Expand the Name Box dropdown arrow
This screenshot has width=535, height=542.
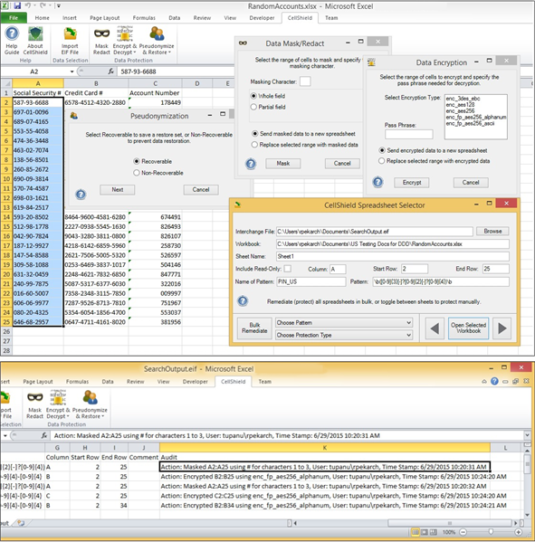click(72, 71)
